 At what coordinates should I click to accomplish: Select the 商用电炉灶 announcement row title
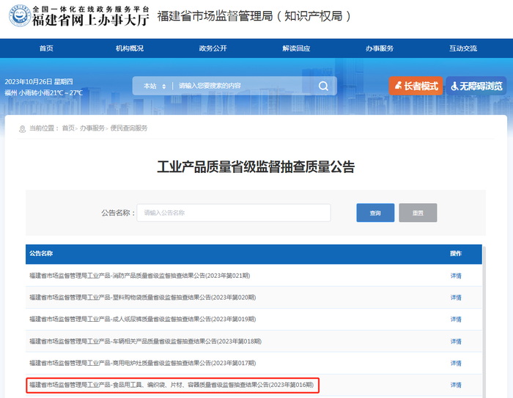143,363
